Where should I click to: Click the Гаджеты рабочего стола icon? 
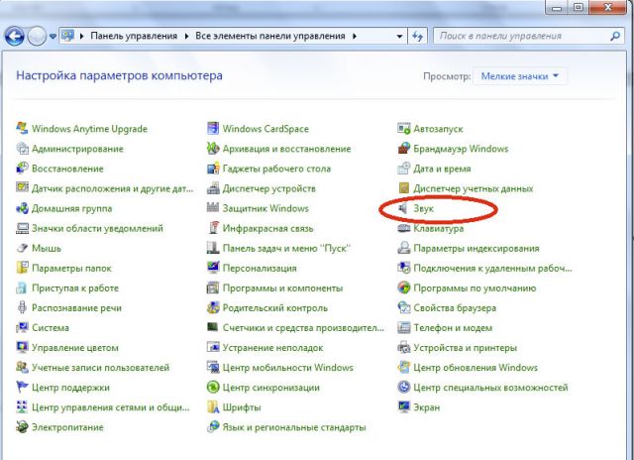click(213, 169)
